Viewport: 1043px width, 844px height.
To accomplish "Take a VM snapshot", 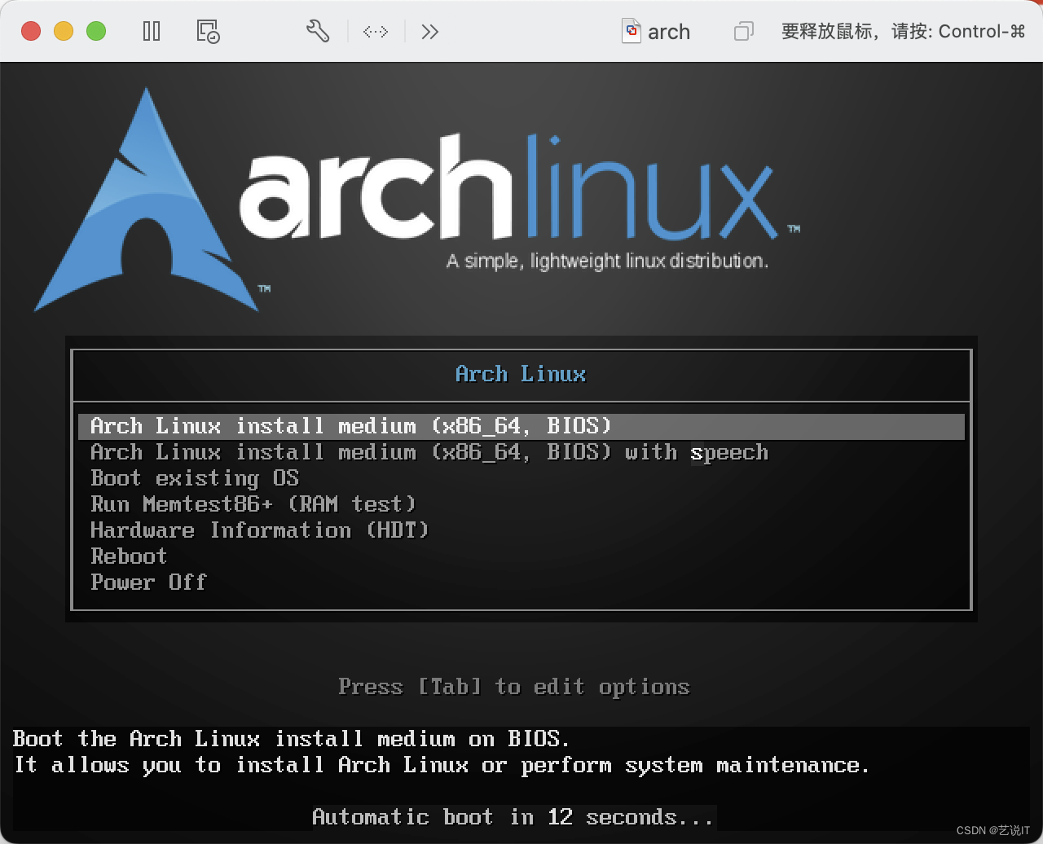I will click(x=209, y=32).
